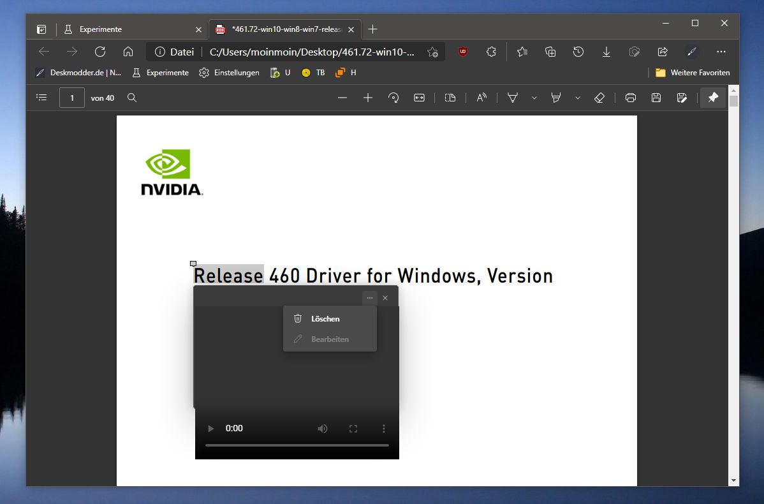764x504 pixels.
Task: Click the comment marker above Release
Action: pyautogui.click(x=193, y=263)
